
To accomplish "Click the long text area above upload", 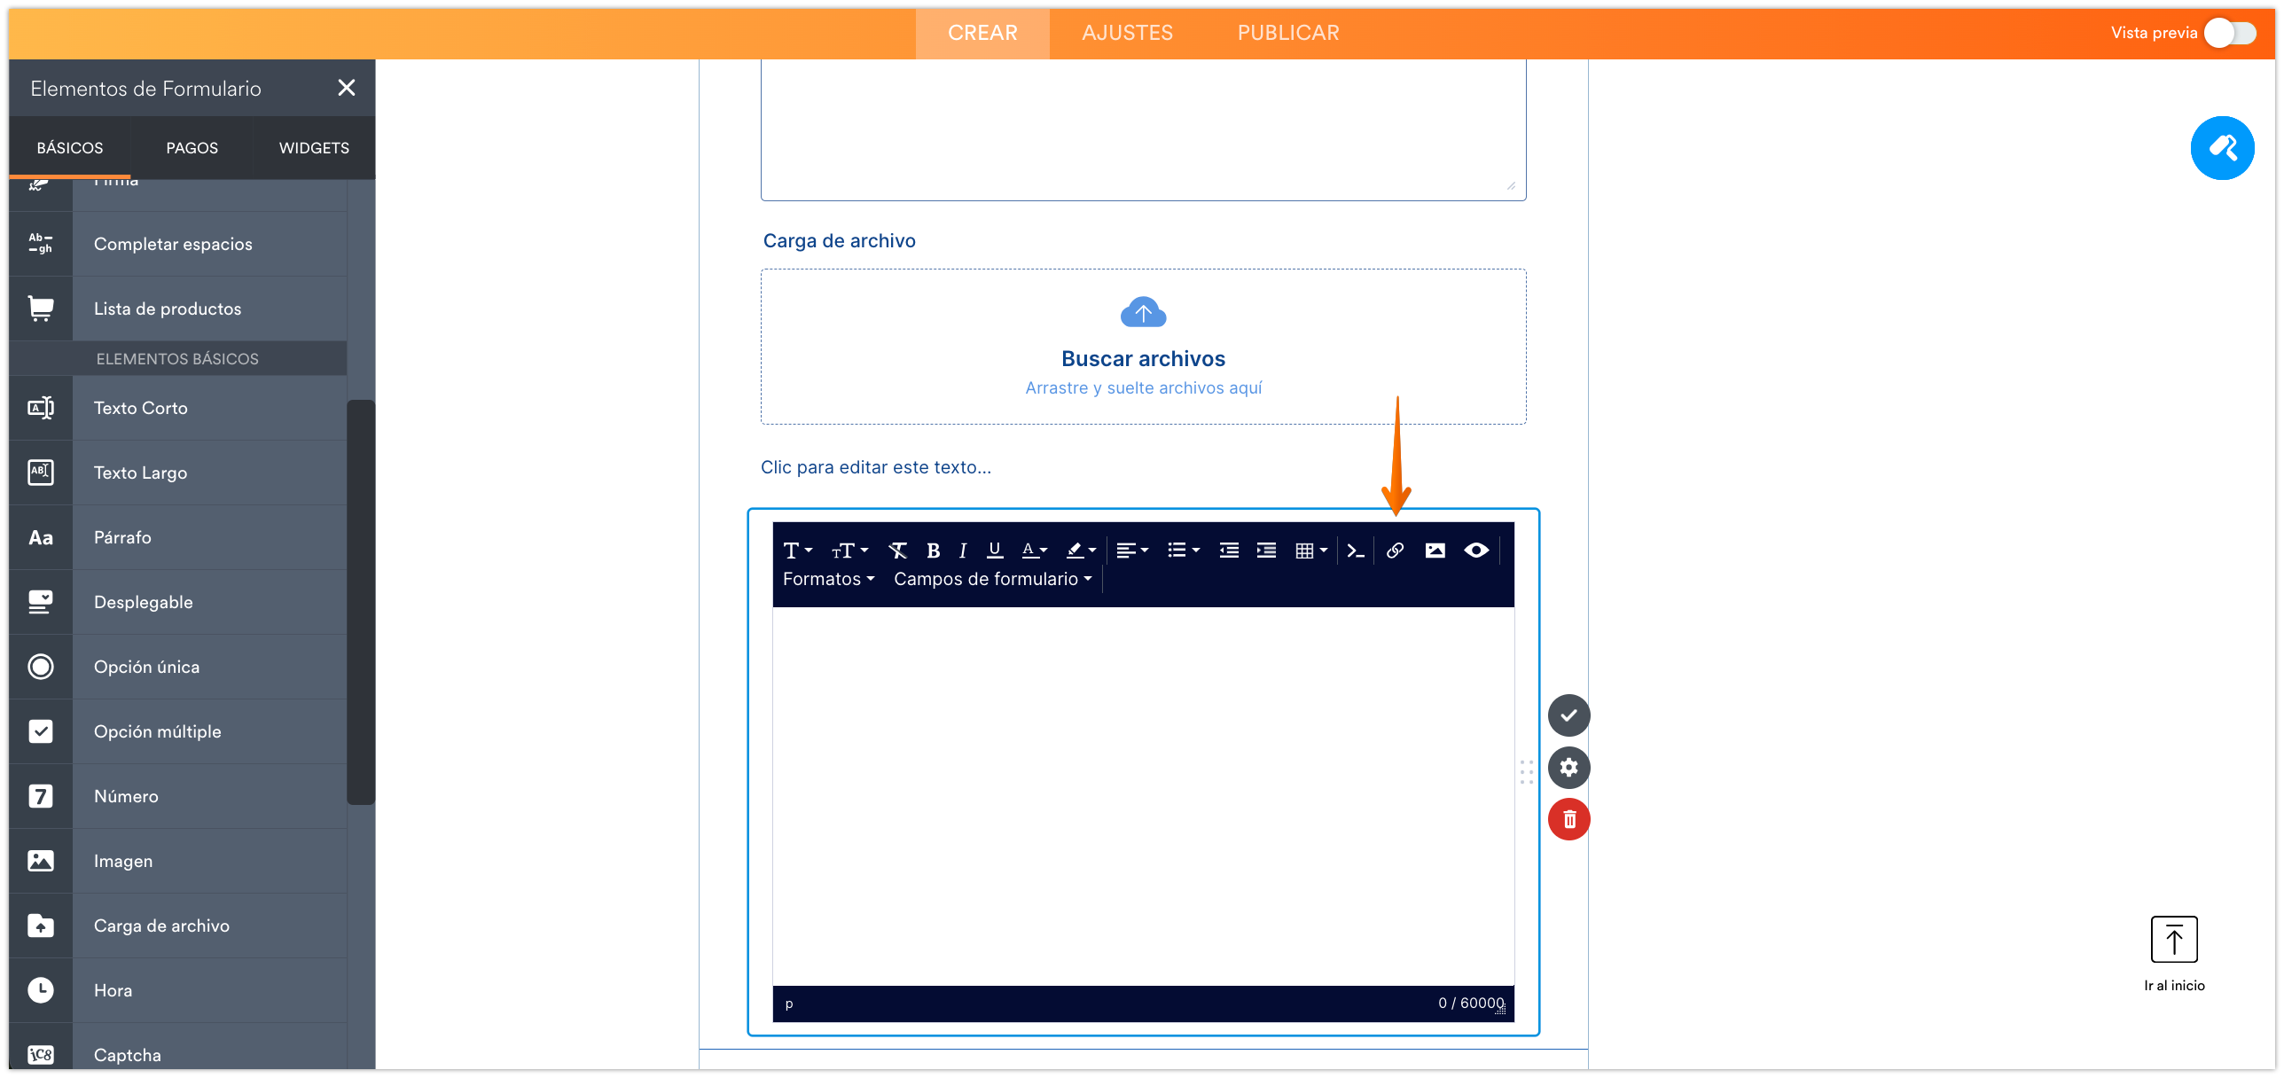I will click(1143, 130).
